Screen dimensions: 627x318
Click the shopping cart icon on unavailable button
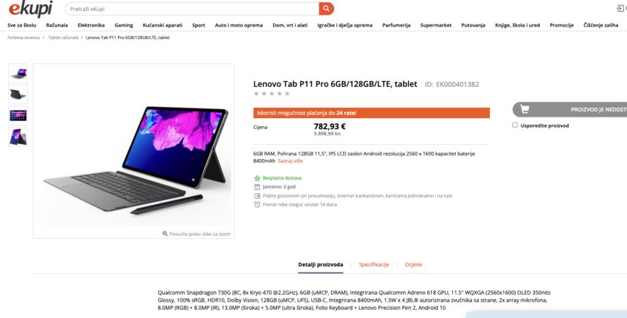click(525, 109)
